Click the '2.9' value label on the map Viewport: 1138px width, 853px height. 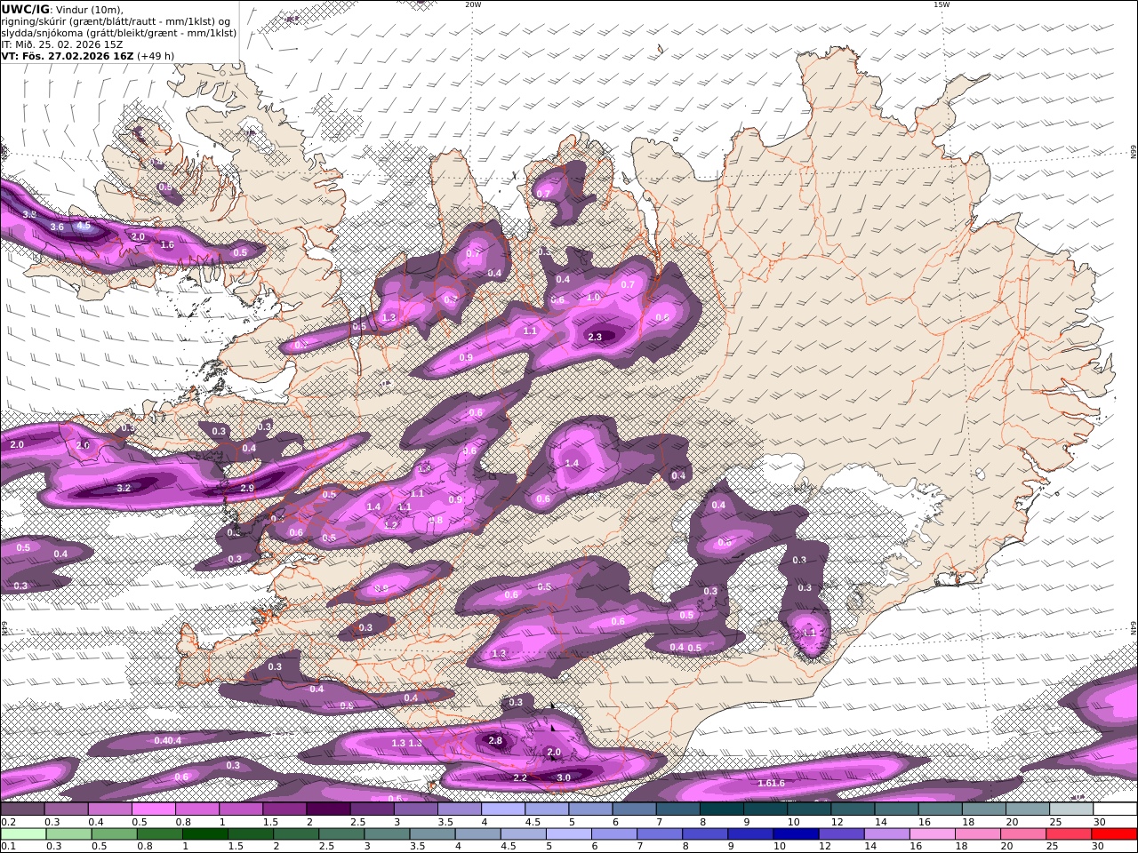(247, 488)
